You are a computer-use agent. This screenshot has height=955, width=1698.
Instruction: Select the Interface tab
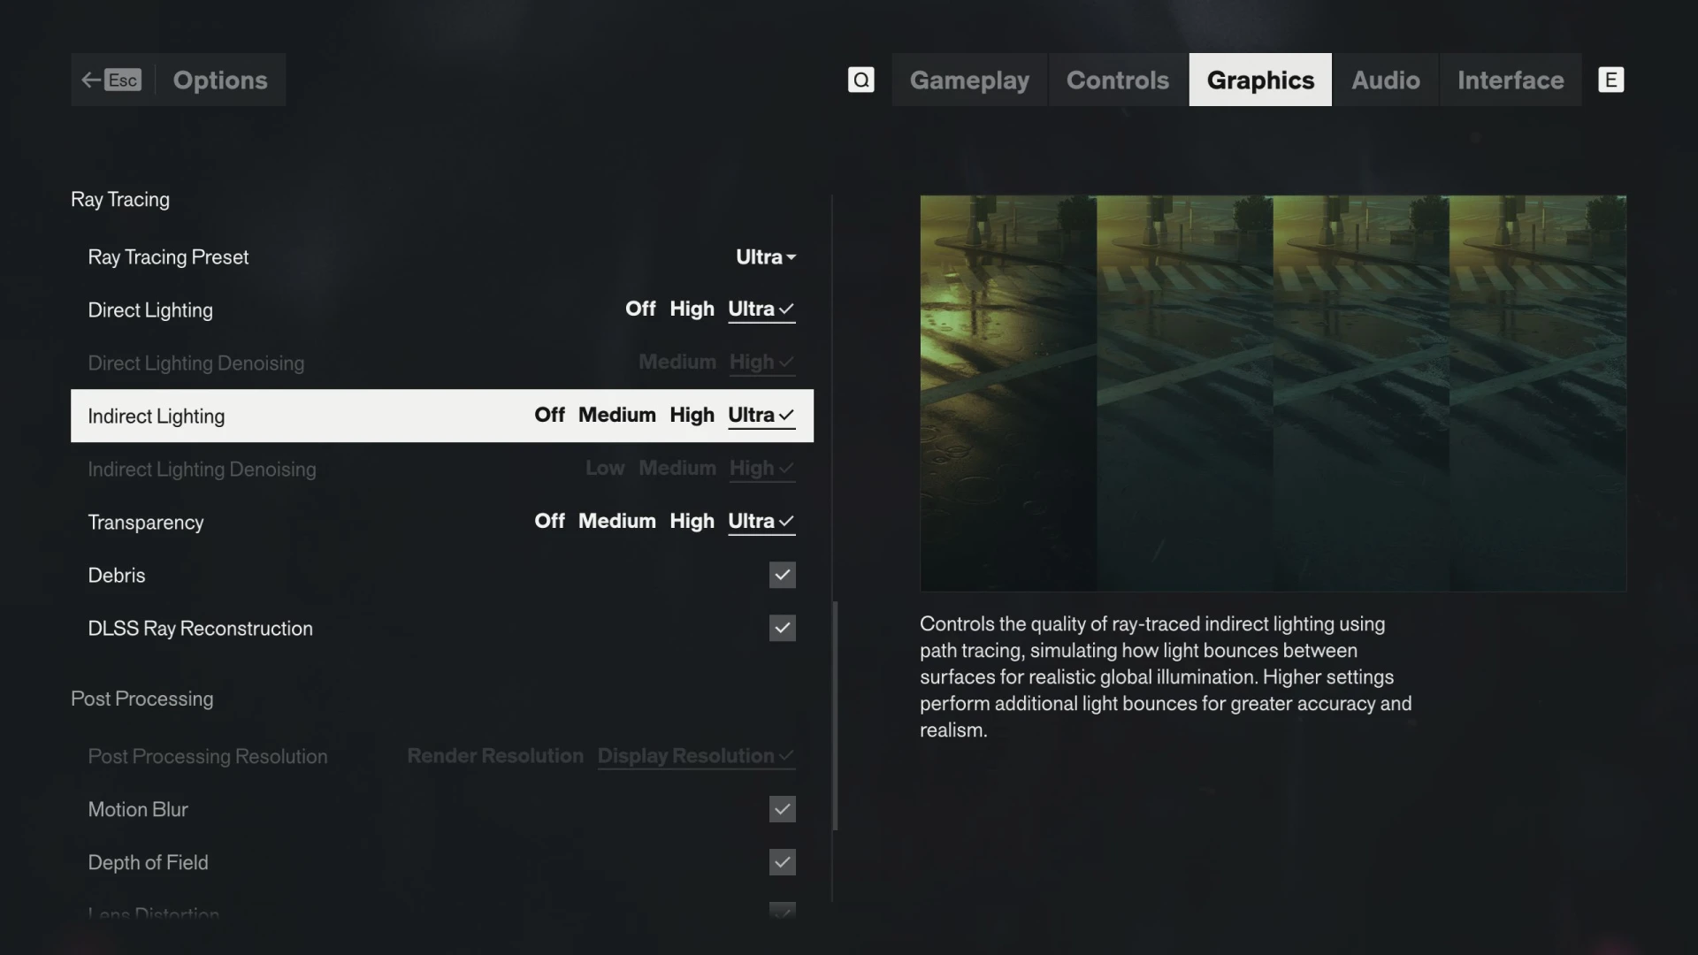[1511, 80]
